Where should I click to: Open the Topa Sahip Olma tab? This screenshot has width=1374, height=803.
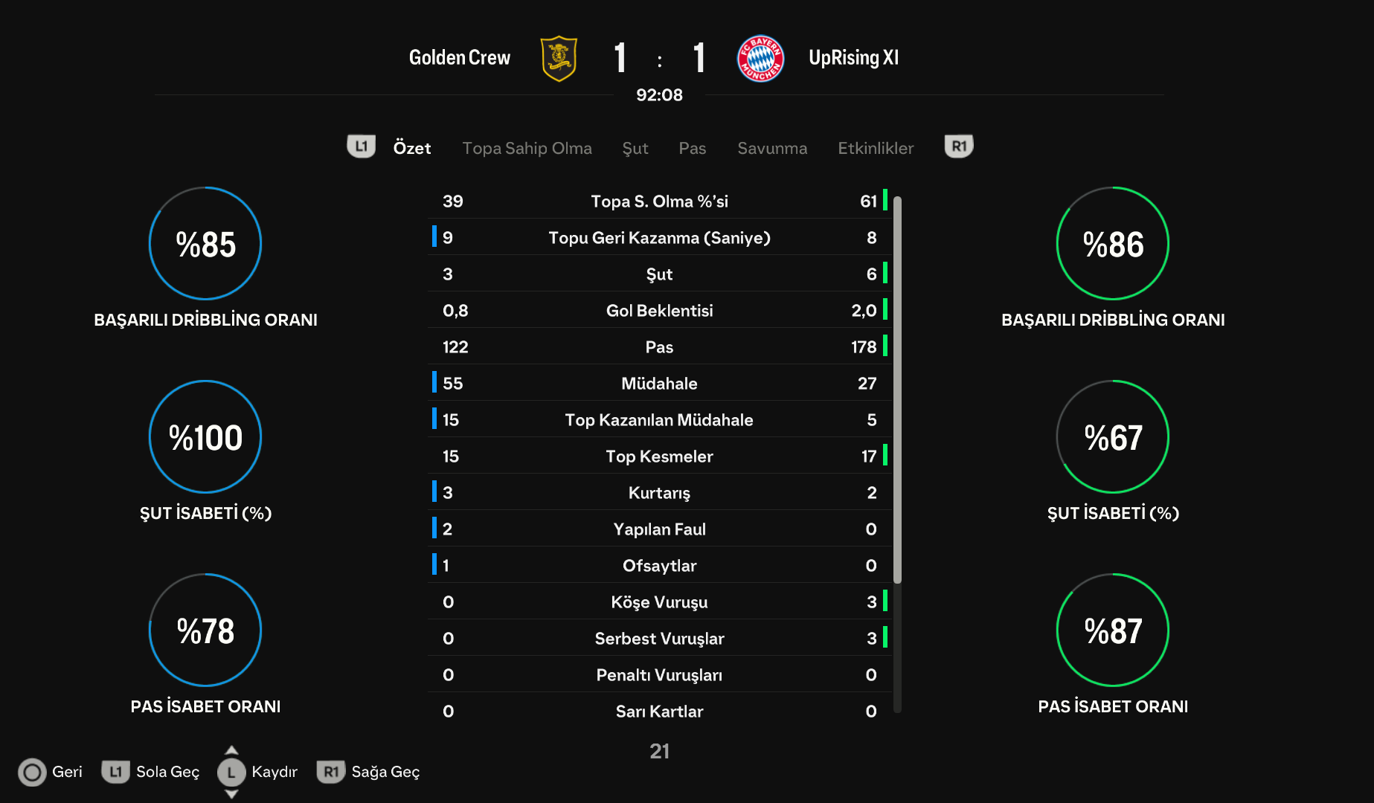tap(527, 148)
